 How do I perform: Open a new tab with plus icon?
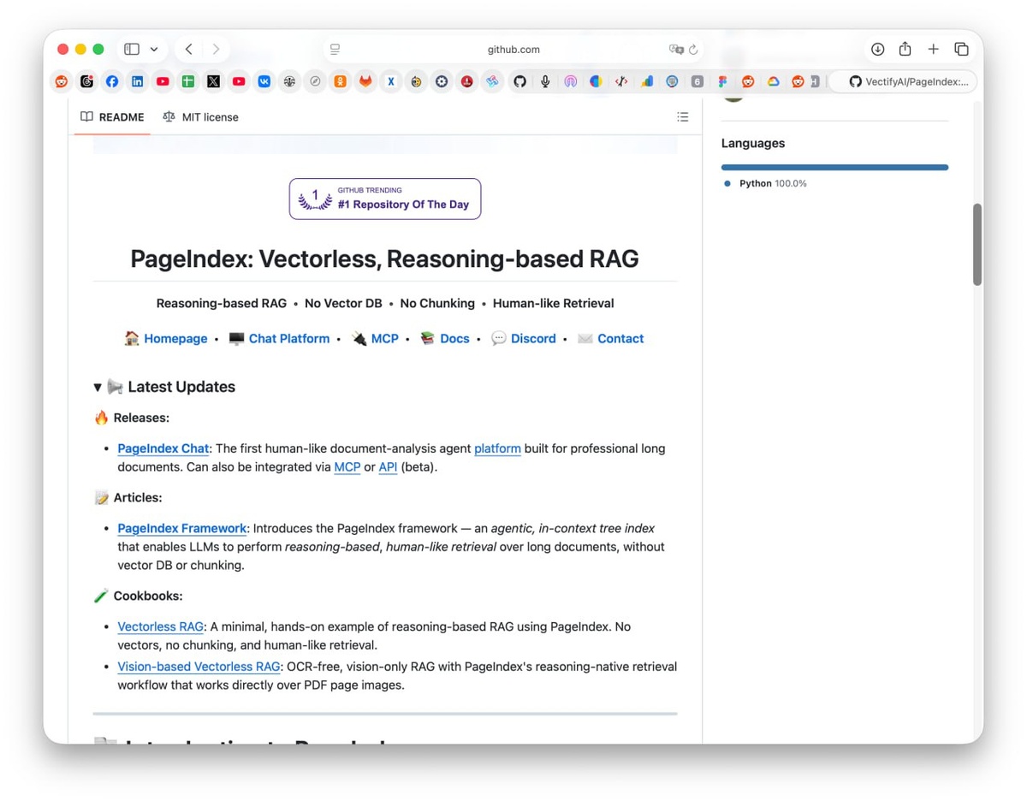coord(933,49)
